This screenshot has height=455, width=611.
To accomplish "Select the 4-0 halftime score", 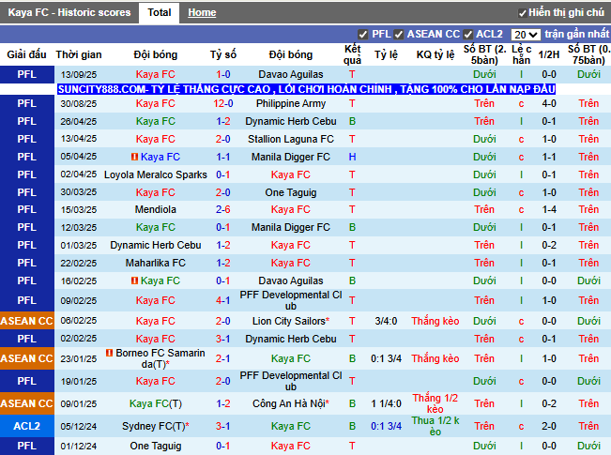I will 549,103.
